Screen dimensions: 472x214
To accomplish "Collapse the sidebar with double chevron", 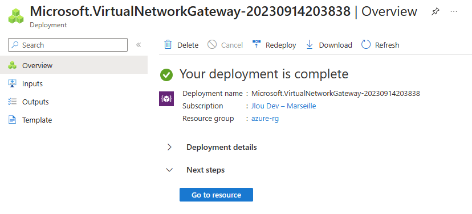I will pos(139,45).
